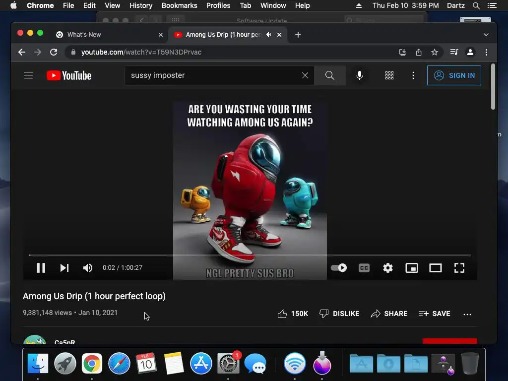Skip to the next video
Image resolution: width=508 pixels, height=381 pixels.
click(64, 268)
